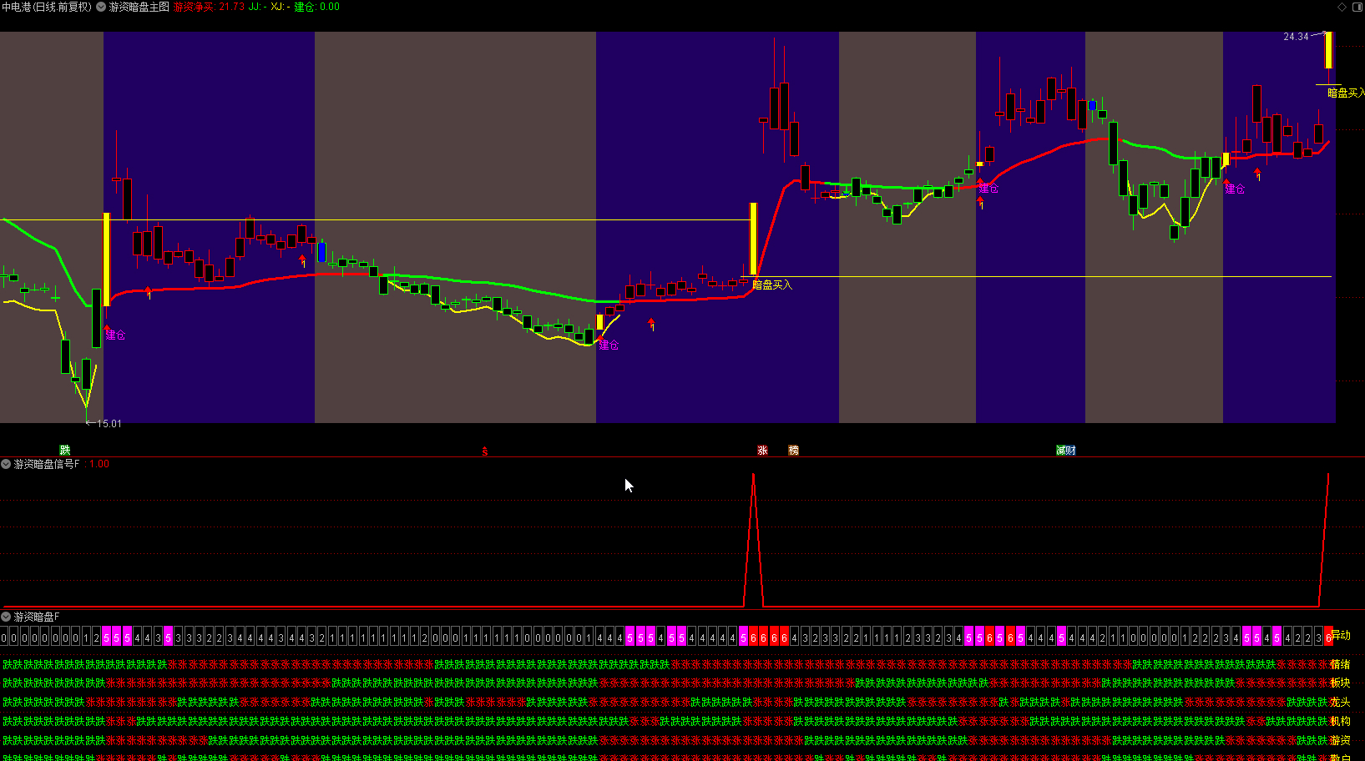Click the 暗盘买入 label near middle yellow candle
Screen dimensions: 1365x761
point(772,285)
